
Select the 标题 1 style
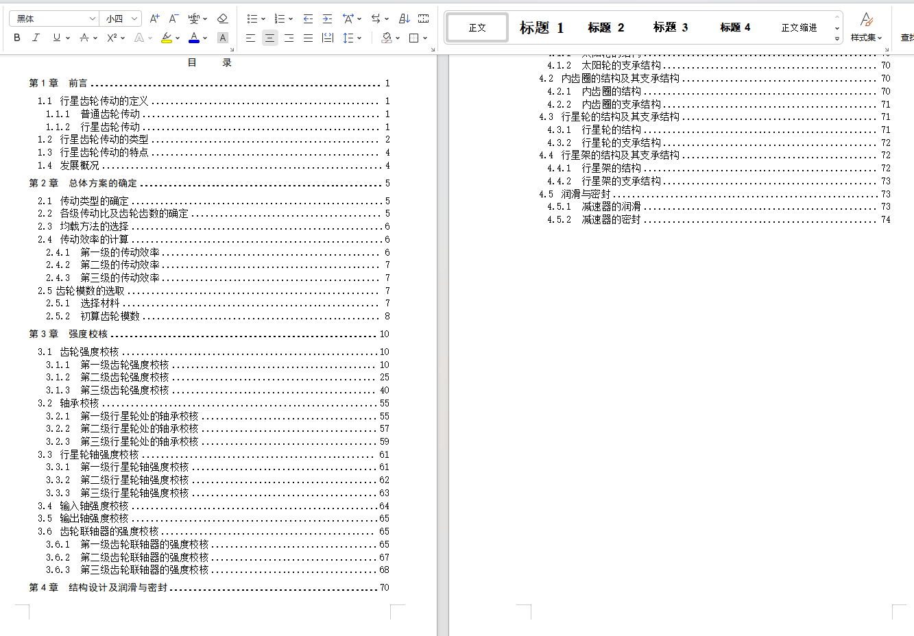[541, 27]
